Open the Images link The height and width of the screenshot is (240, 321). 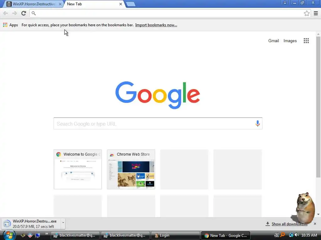coord(290,41)
